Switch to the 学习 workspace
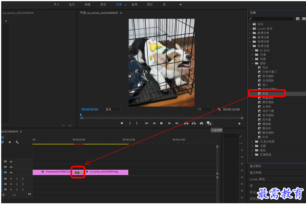 pos(56,4)
